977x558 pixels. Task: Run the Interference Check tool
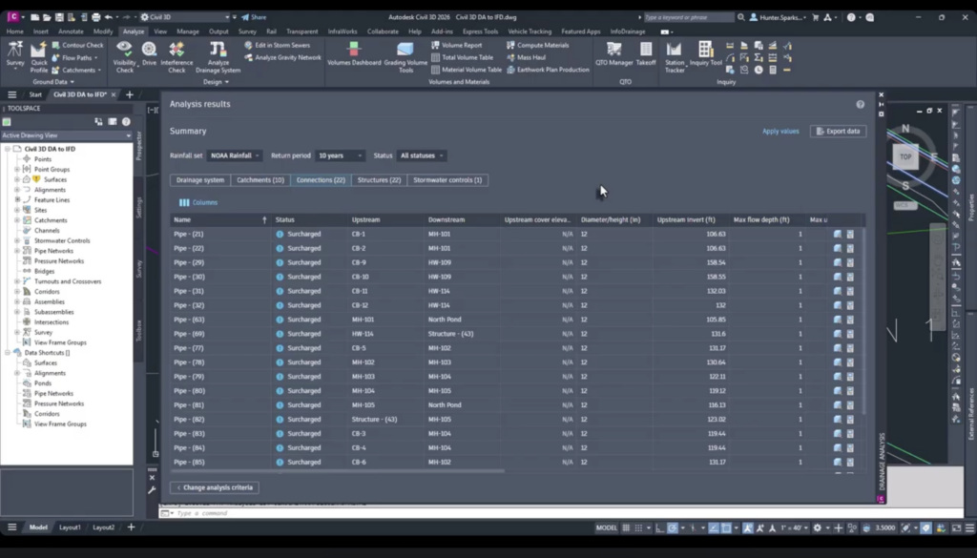tap(177, 56)
